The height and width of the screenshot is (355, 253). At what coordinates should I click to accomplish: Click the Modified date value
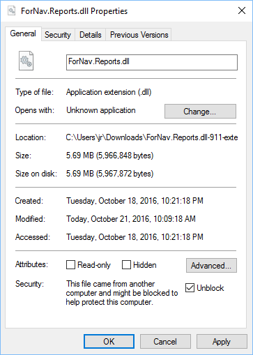click(131, 219)
